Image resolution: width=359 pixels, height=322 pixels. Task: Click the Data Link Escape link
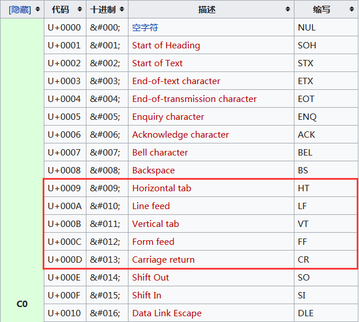click(167, 313)
